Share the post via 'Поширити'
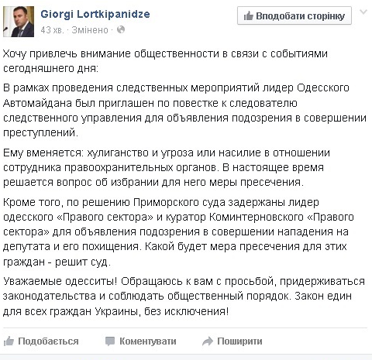 coord(239,341)
